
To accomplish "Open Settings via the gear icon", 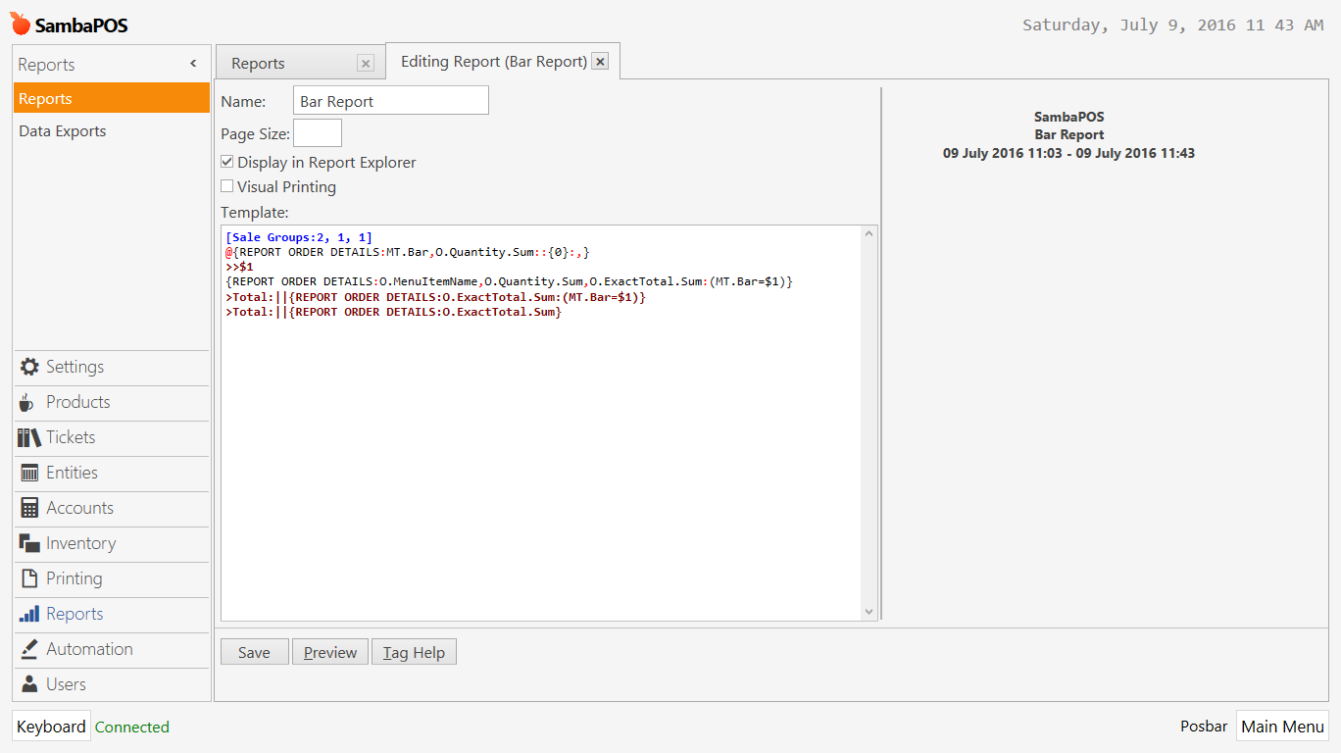I will click(29, 367).
